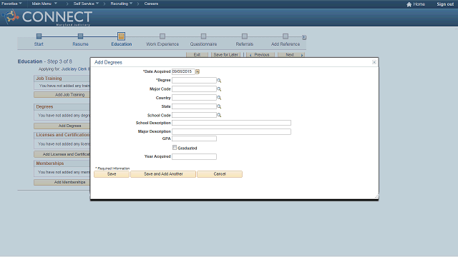Focus the School Description field
Viewport: 458px width, 257px height.
[x=231, y=123]
